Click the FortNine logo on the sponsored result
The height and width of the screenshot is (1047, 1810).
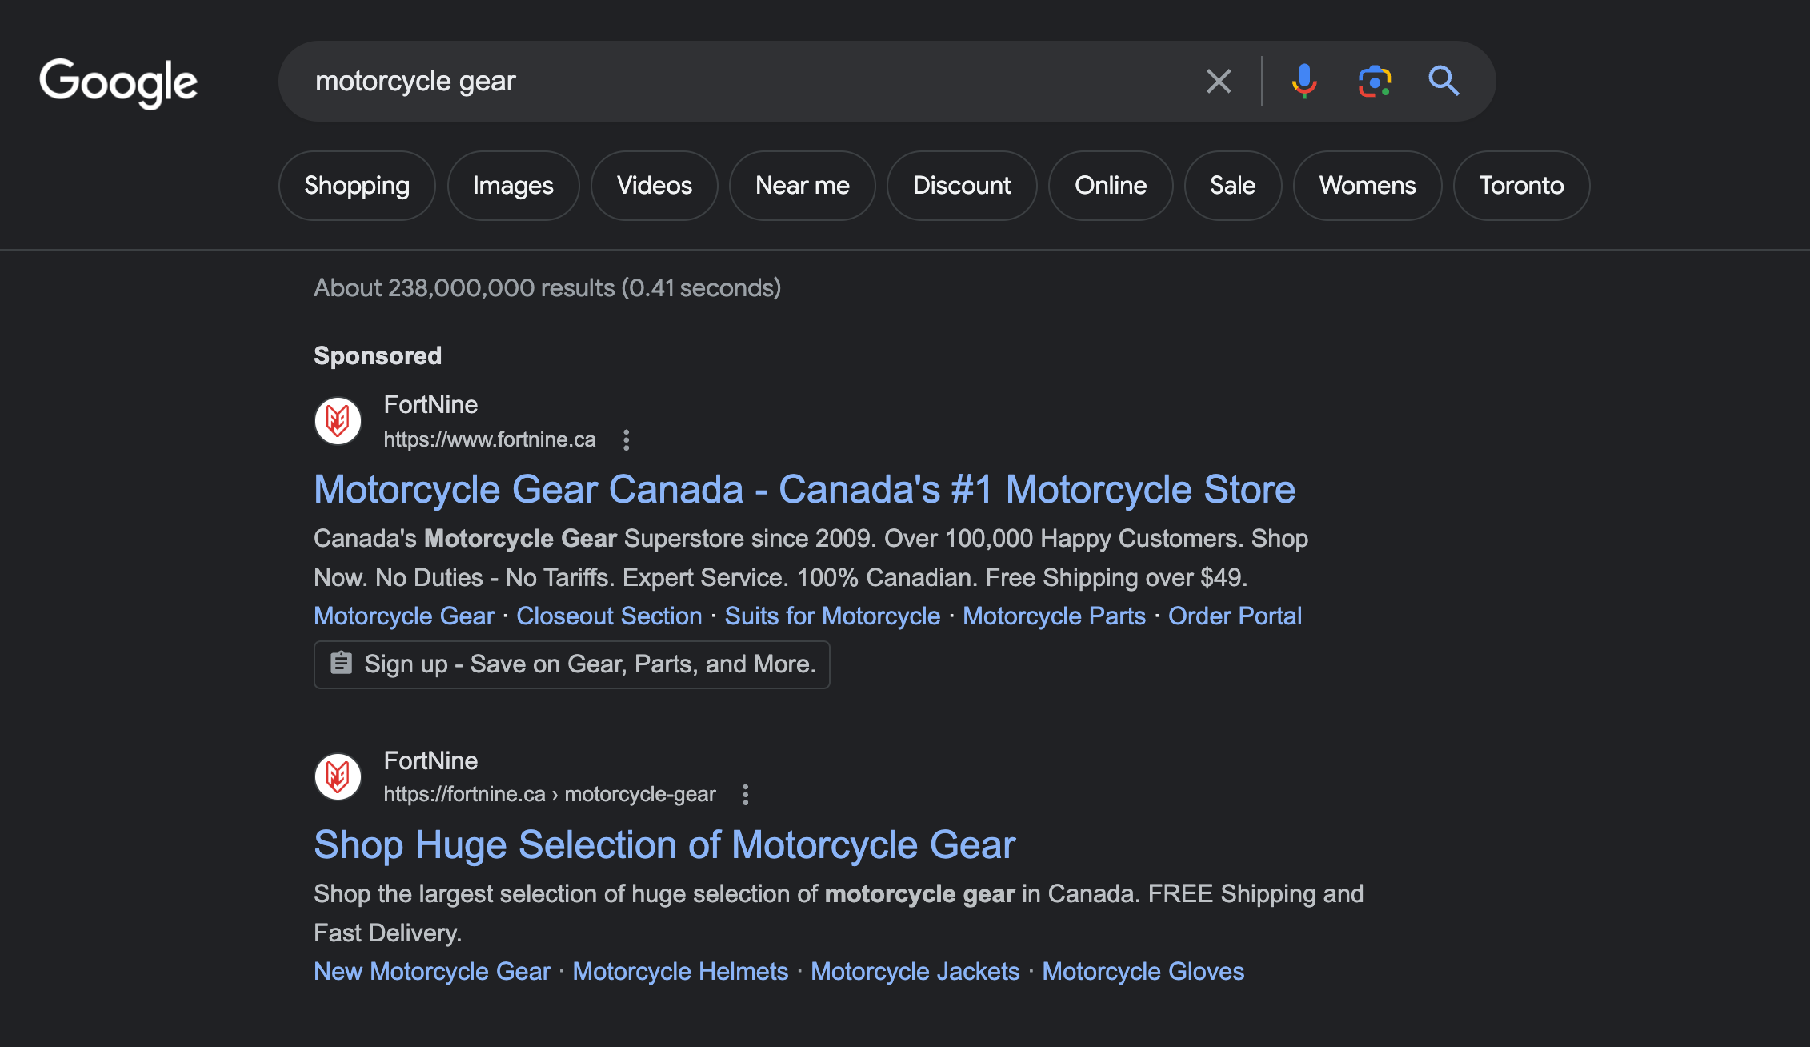pyautogui.click(x=338, y=420)
